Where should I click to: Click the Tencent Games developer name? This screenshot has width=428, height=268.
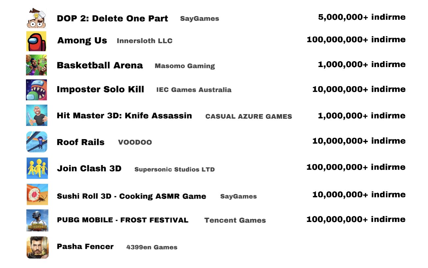235,220
